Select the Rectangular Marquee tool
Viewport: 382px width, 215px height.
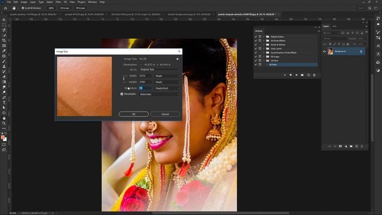point(4,25)
